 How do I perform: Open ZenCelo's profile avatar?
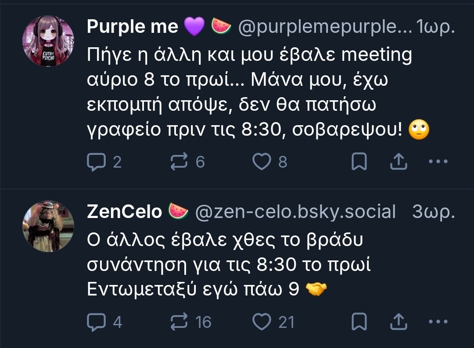tap(48, 226)
